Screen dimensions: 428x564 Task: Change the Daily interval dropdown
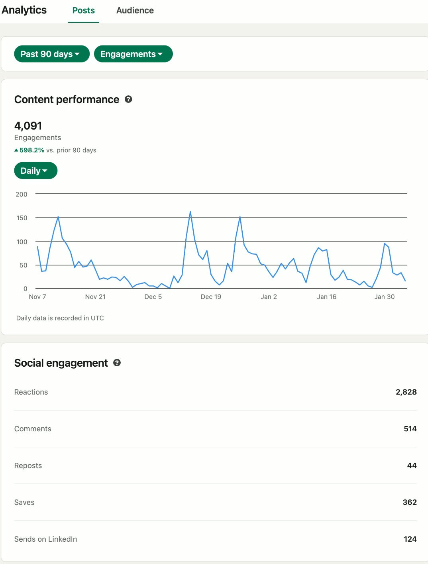click(x=36, y=171)
